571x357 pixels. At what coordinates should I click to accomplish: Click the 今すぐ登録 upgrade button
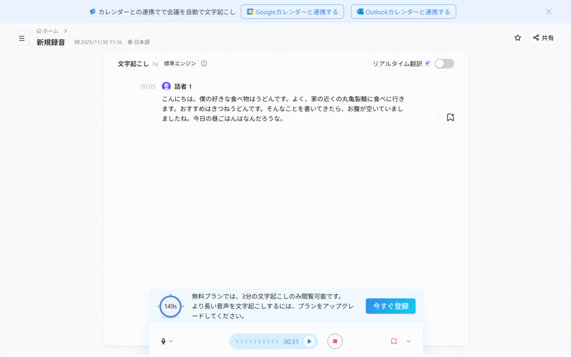click(x=390, y=306)
